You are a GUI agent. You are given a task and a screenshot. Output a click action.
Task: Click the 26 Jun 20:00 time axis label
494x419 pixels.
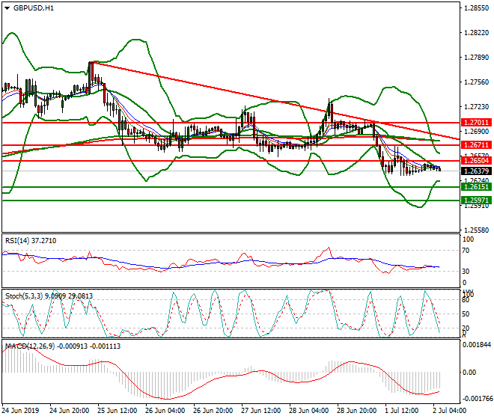point(213,411)
